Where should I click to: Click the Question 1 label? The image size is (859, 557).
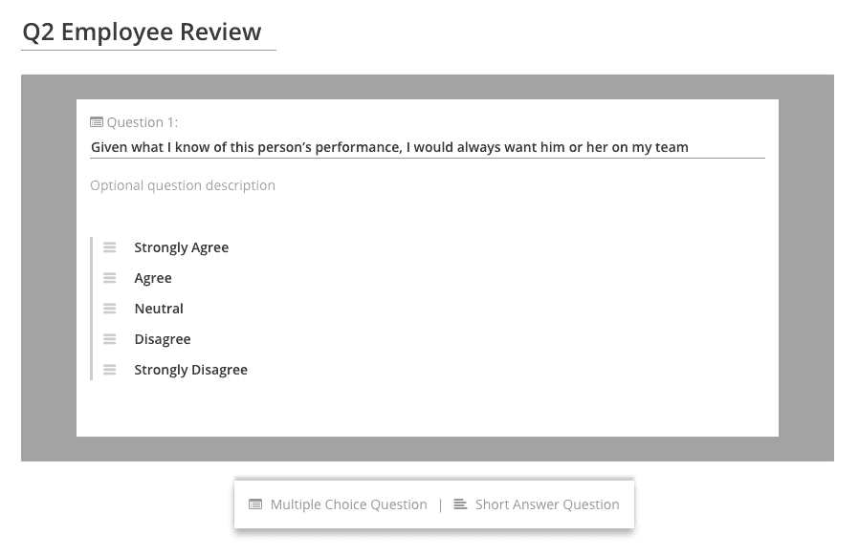pos(142,122)
